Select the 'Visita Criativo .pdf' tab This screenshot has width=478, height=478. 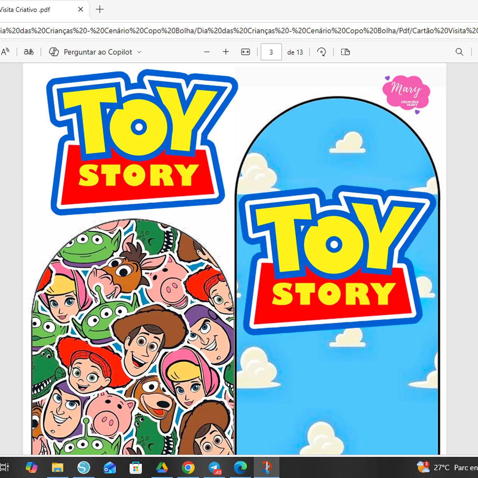pos(41,10)
